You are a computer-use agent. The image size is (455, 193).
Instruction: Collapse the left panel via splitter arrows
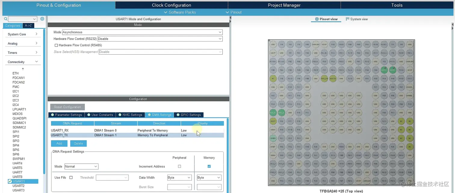click(230, 20)
